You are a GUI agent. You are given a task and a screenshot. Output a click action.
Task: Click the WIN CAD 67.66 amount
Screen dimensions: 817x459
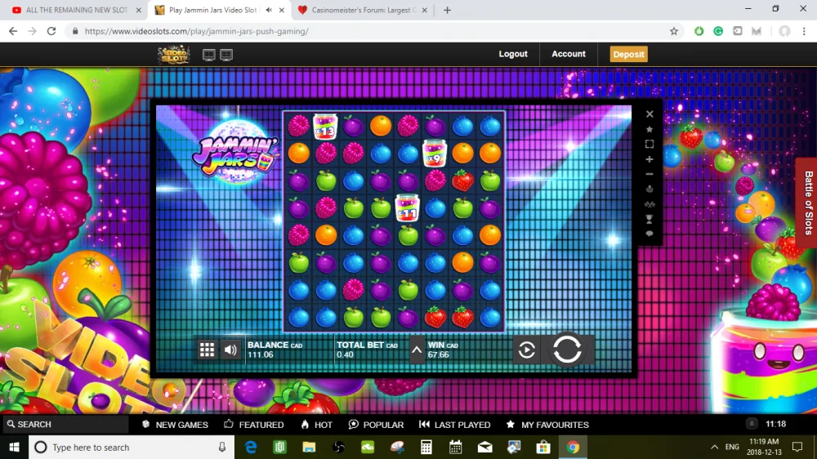click(439, 354)
